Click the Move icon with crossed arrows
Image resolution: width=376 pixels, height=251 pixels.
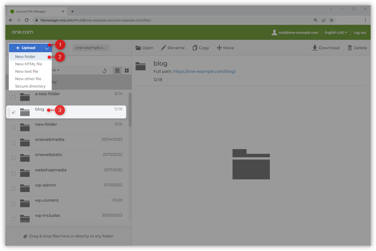[219, 48]
